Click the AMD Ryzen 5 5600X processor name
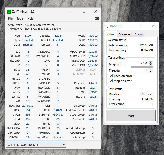This screenshot has width=164, height=155. click(31, 25)
